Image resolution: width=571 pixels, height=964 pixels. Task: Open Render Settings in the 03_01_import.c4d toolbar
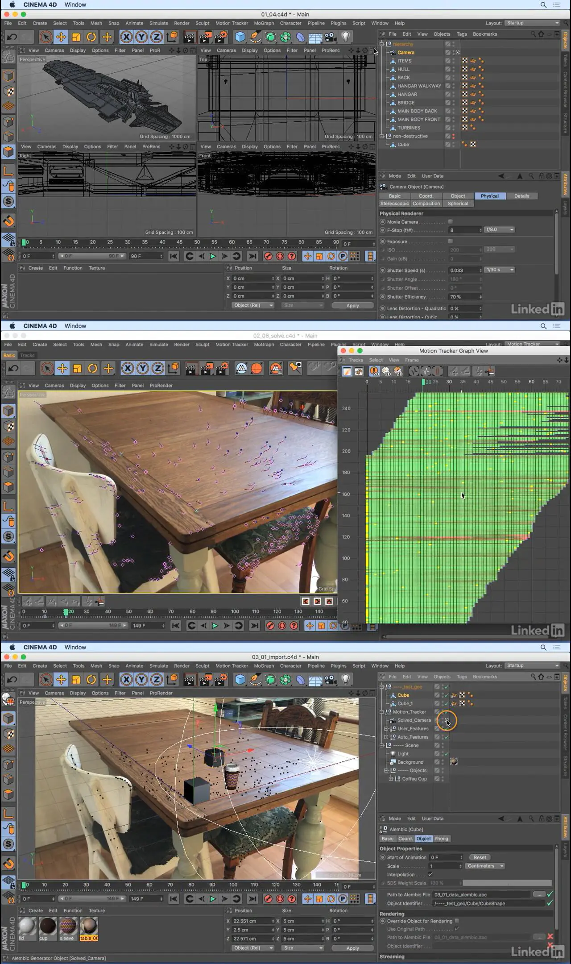(220, 679)
